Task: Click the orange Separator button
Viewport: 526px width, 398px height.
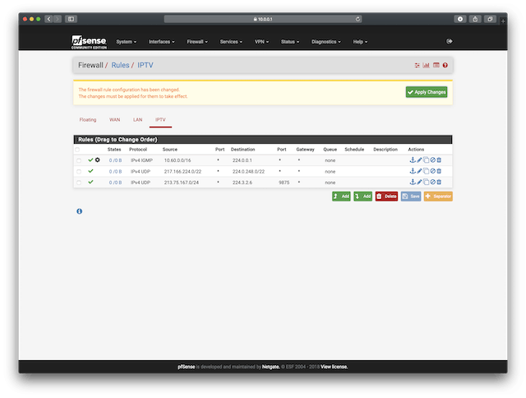Action: click(x=438, y=197)
